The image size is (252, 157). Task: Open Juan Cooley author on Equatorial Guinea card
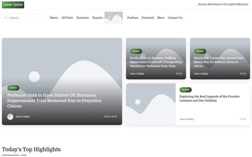[x=201, y=74]
